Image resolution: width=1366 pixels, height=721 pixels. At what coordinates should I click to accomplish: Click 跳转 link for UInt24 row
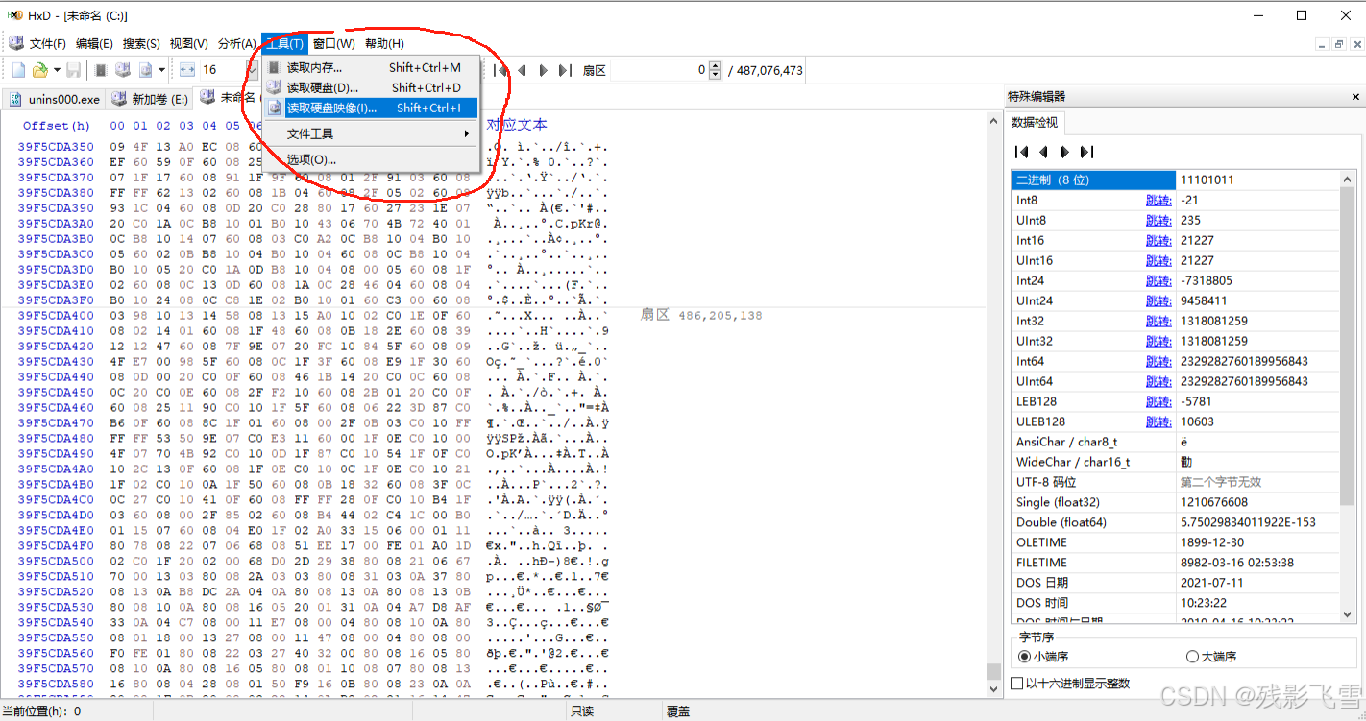pyautogui.click(x=1159, y=300)
